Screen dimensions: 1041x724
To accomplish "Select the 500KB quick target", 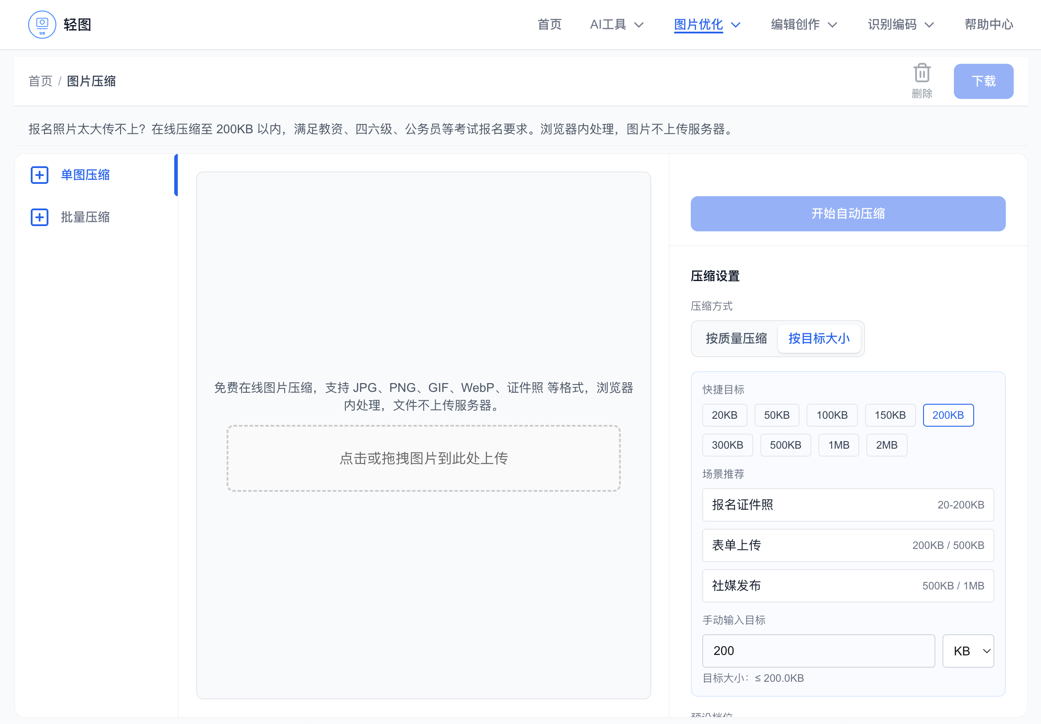I will [x=785, y=445].
